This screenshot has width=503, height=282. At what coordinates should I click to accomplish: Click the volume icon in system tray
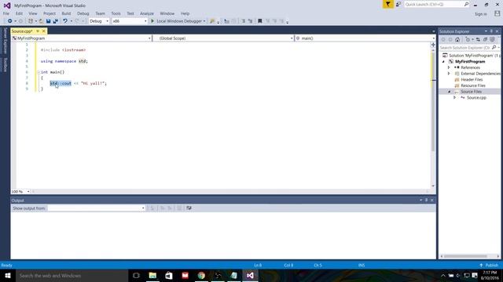458,276
